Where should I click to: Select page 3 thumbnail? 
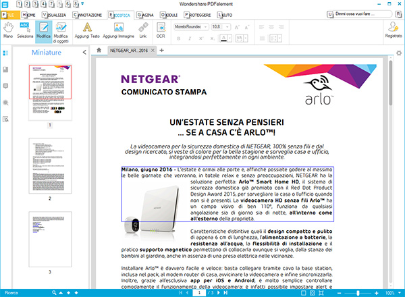coord(50,239)
